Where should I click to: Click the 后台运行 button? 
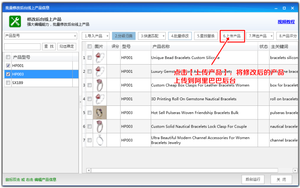coord(253,179)
